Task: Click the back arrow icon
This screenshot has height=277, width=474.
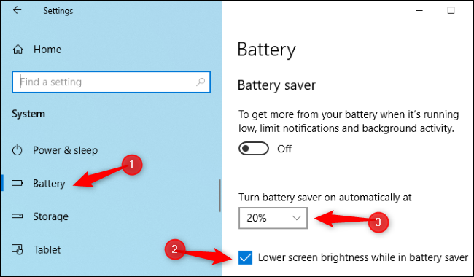Action: point(18,10)
